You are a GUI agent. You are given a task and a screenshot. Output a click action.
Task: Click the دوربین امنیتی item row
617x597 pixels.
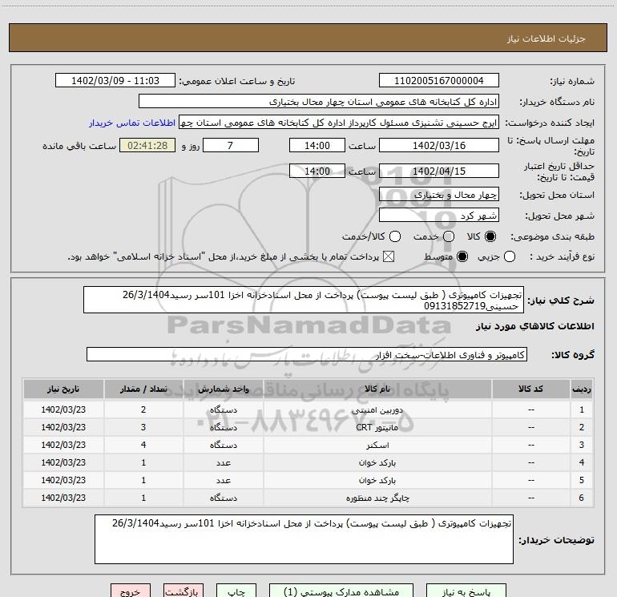tap(308, 409)
